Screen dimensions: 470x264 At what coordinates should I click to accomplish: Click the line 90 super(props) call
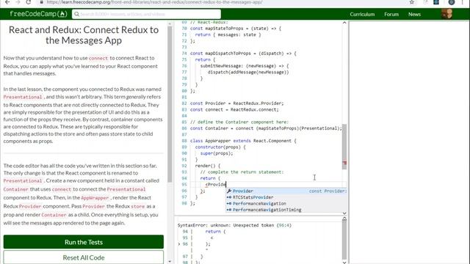217,153
